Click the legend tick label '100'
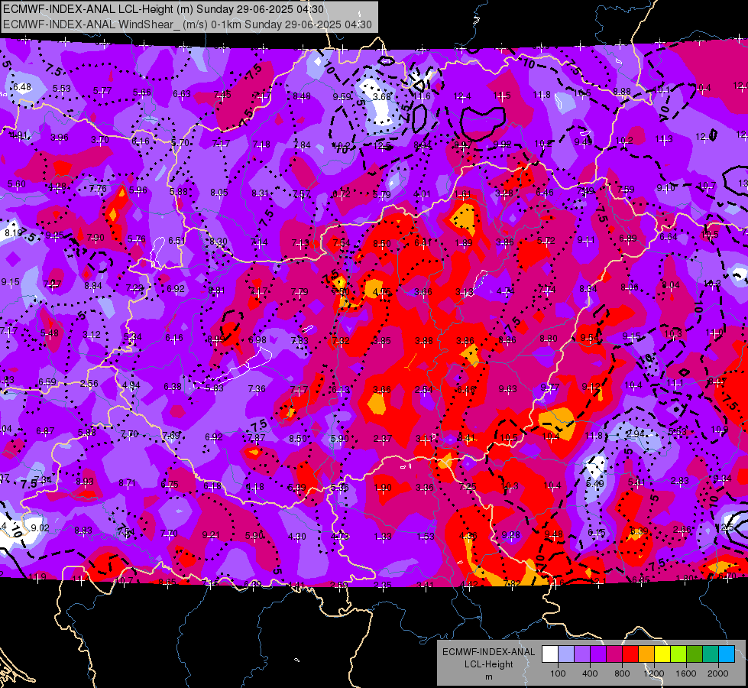This screenshot has height=688, width=748. coord(558,673)
